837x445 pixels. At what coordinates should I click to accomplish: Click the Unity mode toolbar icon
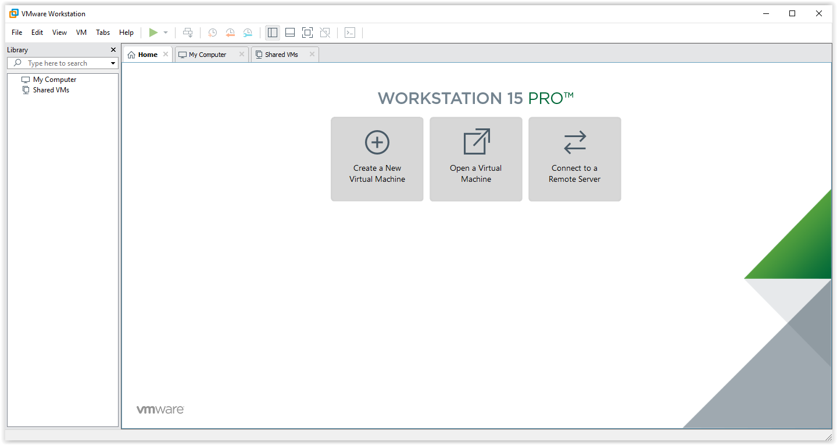pos(325,33)
